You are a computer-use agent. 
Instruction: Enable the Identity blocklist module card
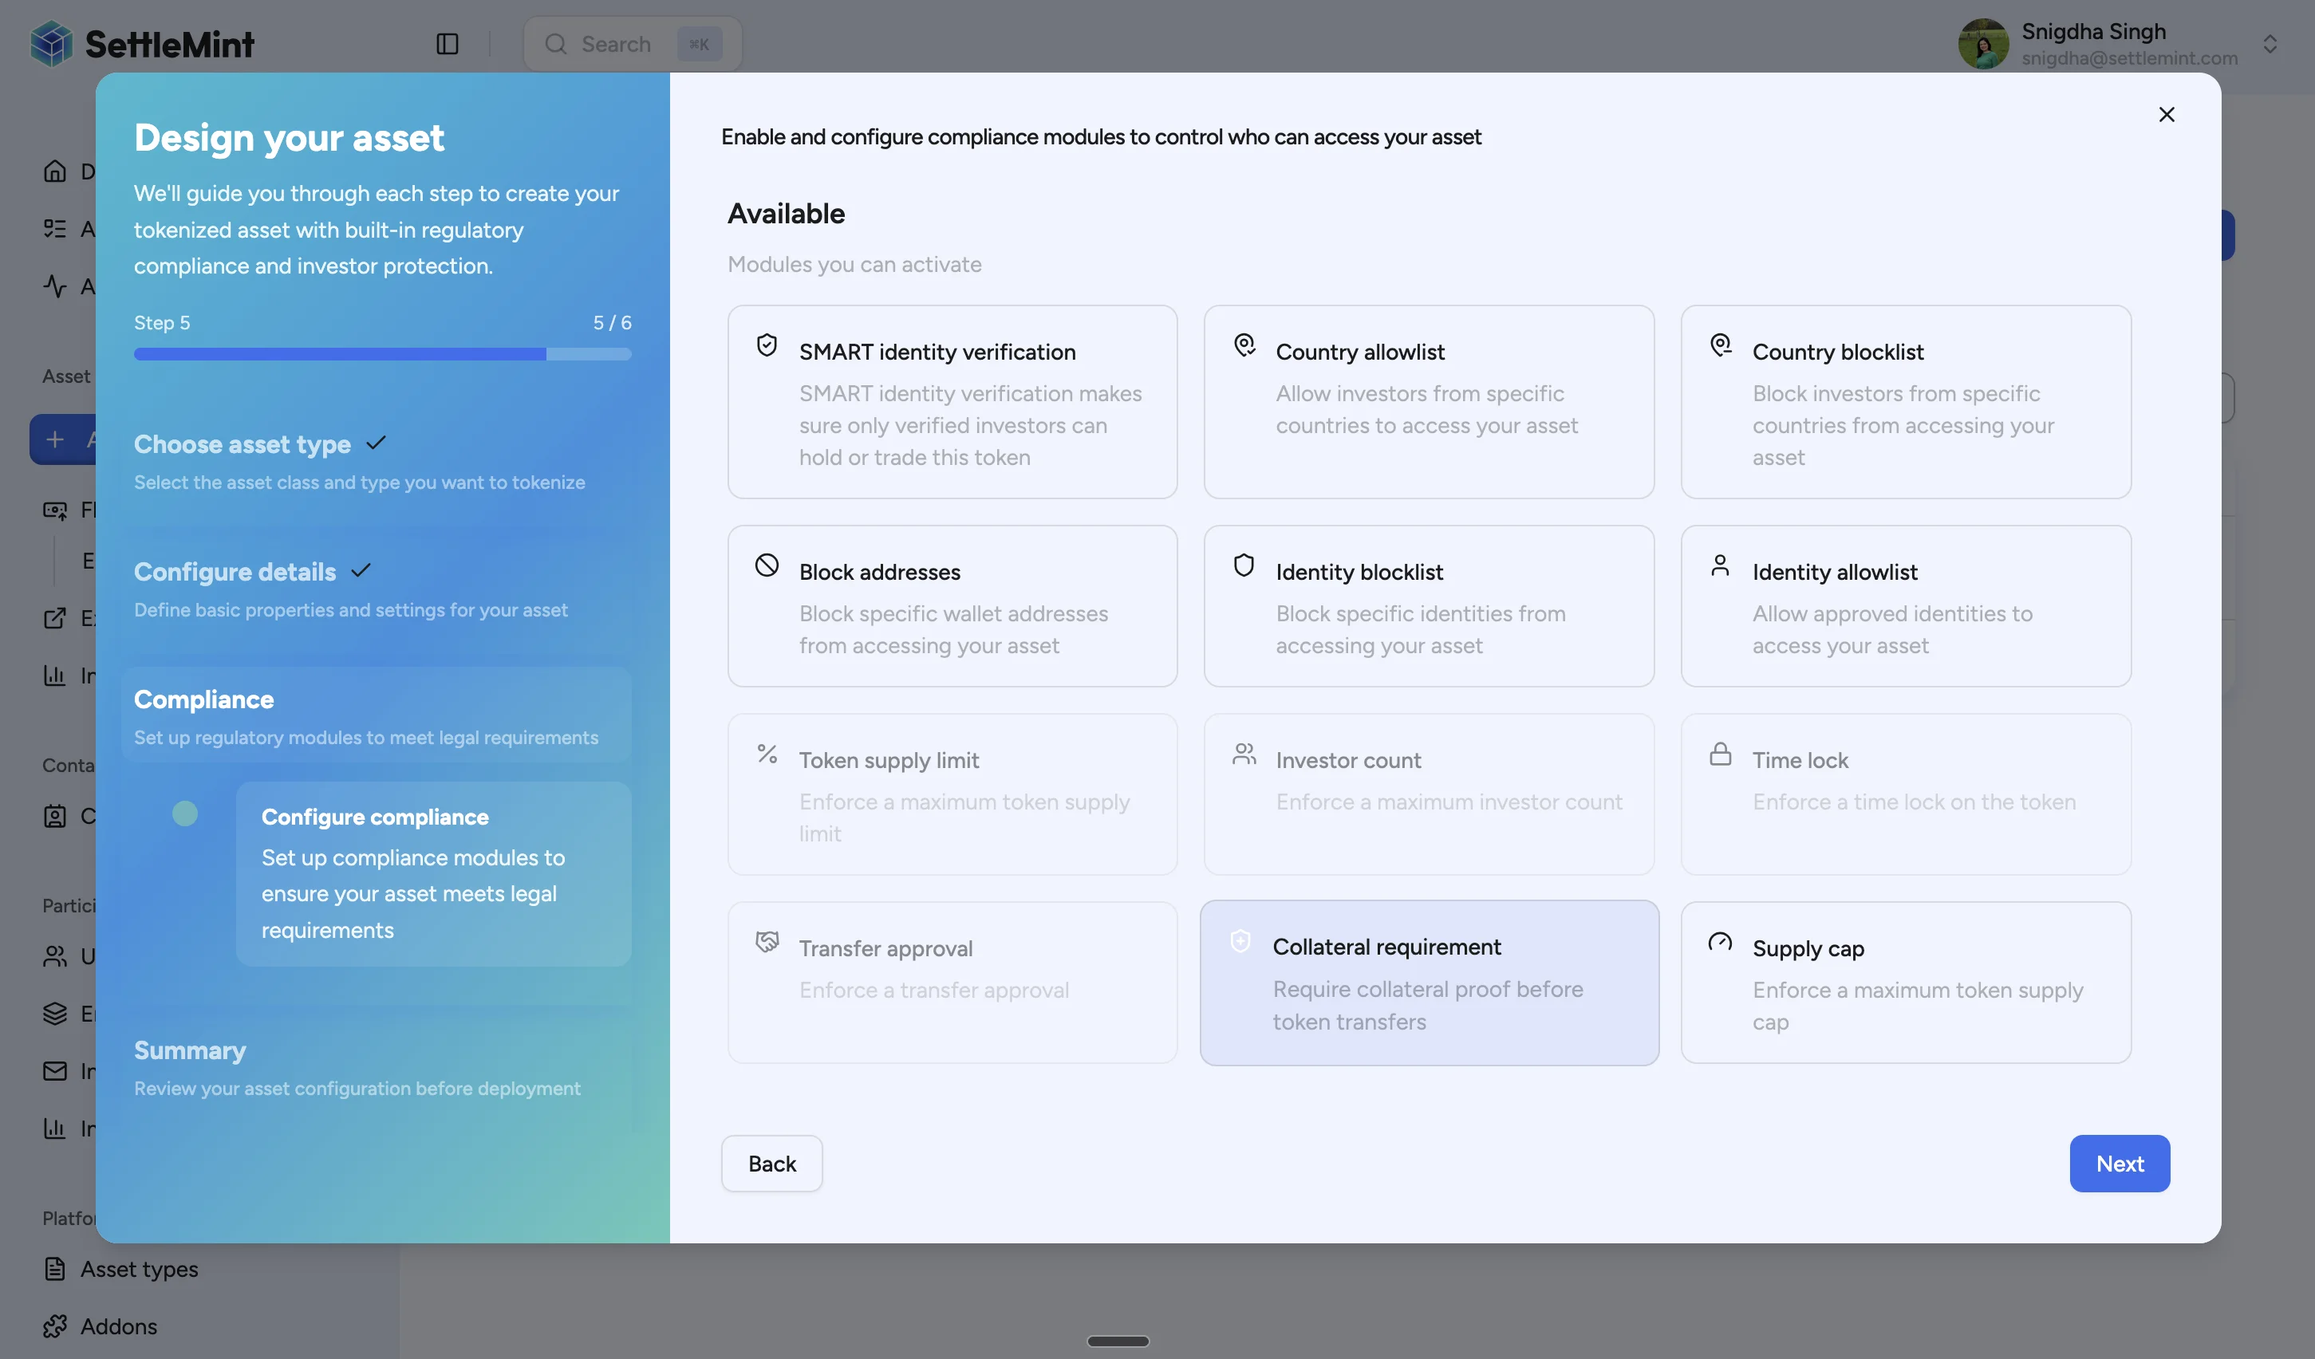tap(1429, 606)
